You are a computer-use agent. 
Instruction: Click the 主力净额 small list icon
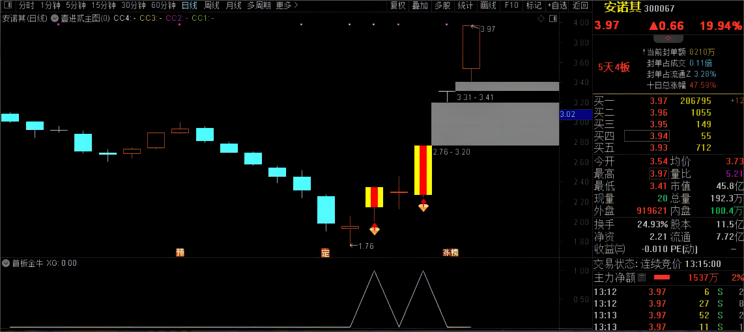(642, 277)
